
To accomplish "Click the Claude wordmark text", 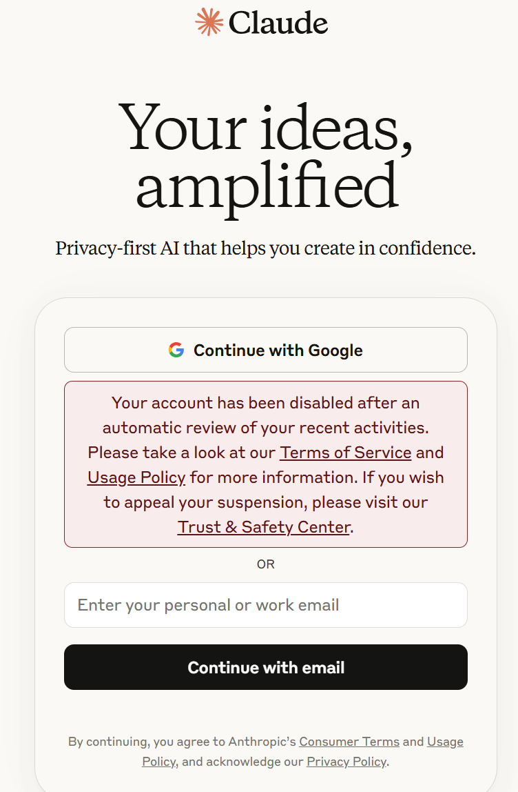I will coord(278,23).
